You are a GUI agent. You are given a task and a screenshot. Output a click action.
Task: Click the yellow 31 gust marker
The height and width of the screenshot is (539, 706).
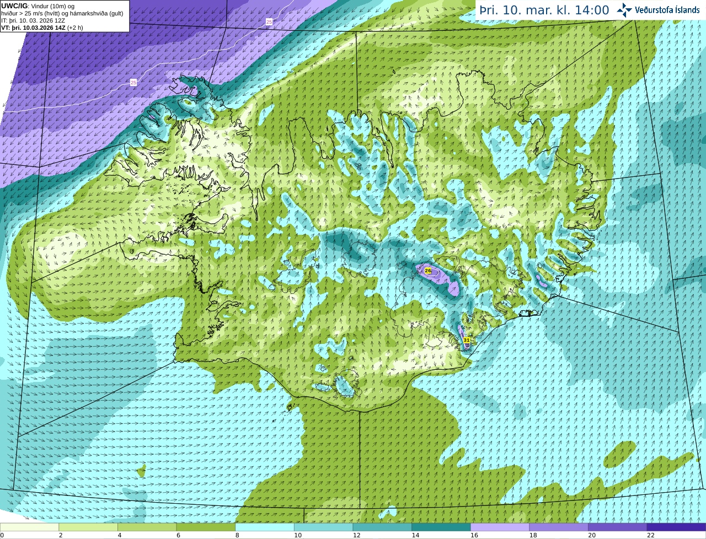coord(467,340)
